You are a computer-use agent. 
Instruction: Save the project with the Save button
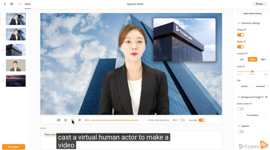[259, 4]
